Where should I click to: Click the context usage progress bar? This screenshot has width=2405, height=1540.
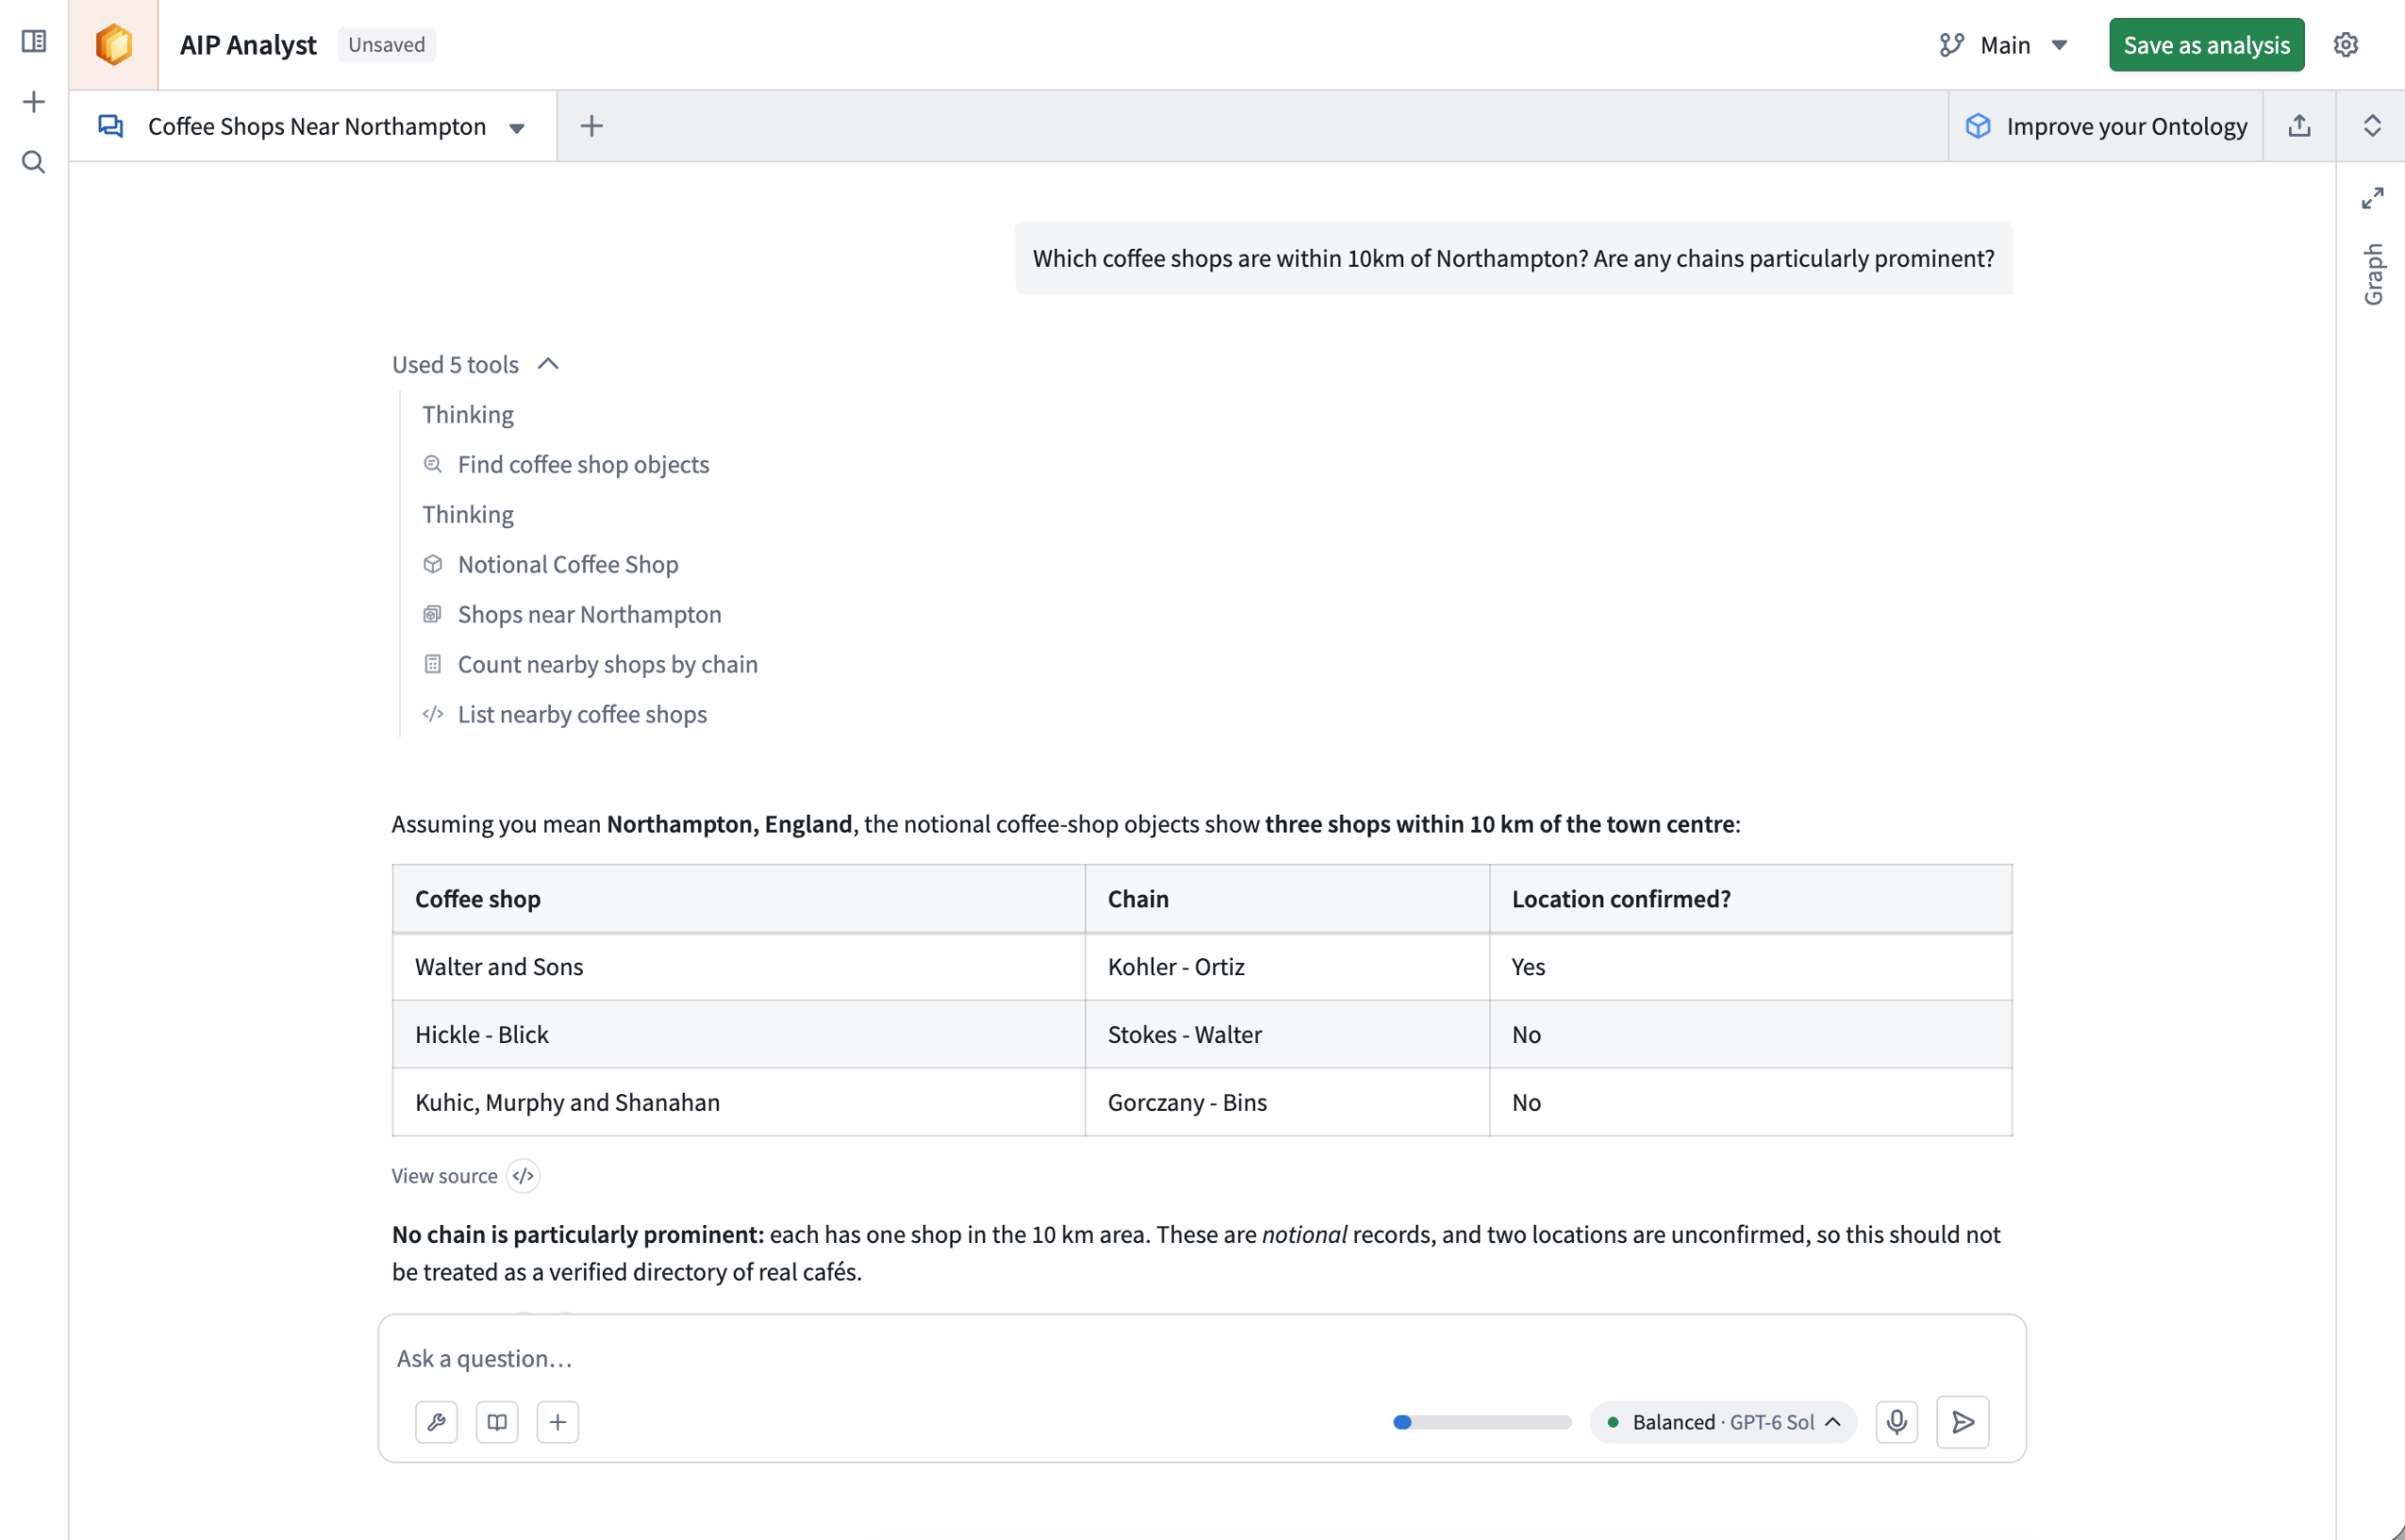1481,1422
